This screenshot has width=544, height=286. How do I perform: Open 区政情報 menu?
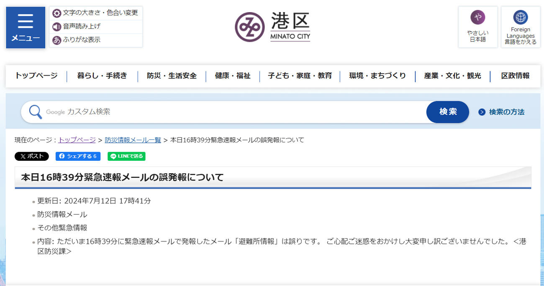(515, 76)
